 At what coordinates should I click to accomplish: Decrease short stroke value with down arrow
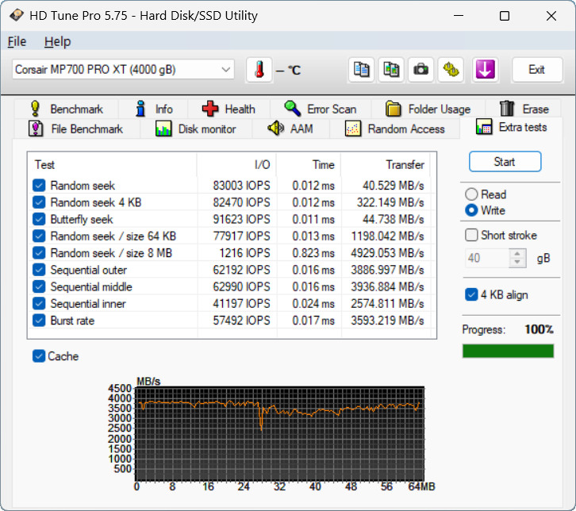pos(517,263)
